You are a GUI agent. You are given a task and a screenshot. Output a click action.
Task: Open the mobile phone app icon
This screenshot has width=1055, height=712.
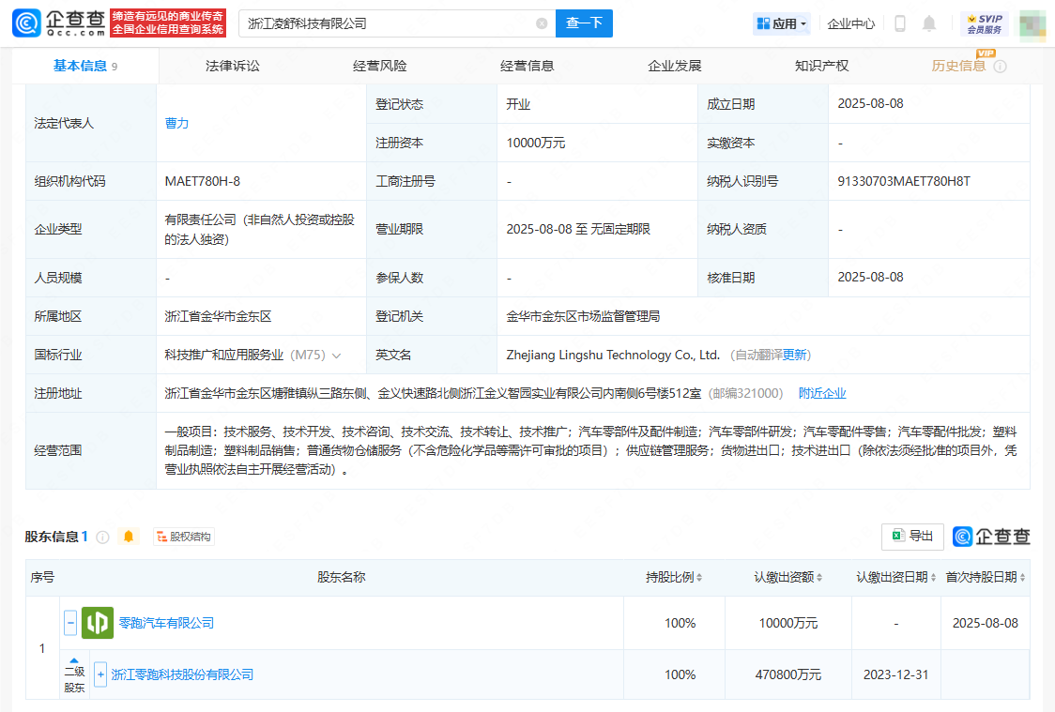pyautogui.click(x=899, y=23)
